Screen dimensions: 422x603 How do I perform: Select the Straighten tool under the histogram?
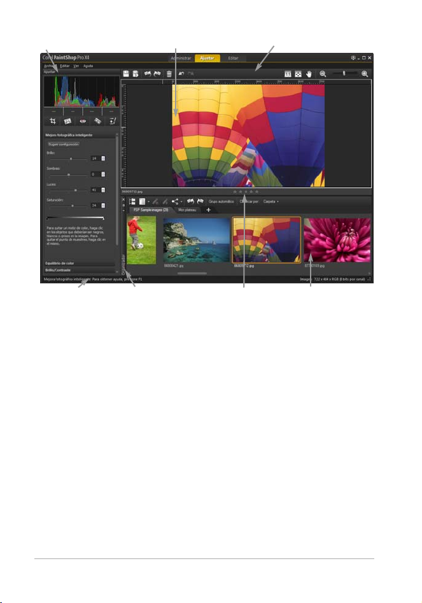pos(67,121)
